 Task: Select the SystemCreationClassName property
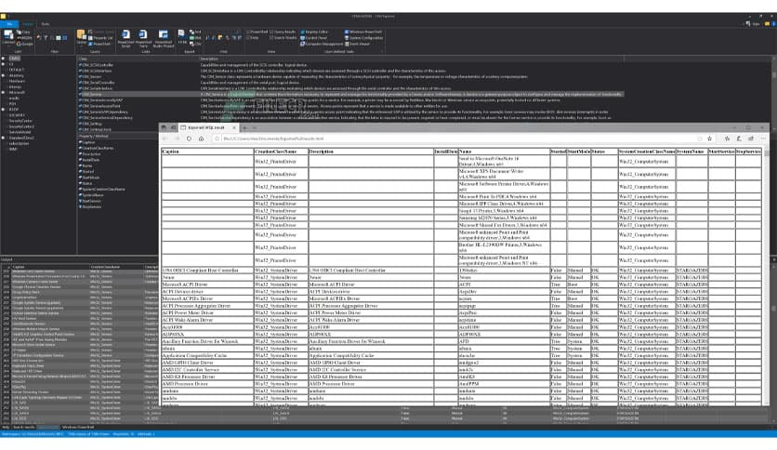click(x=102, y=190)
